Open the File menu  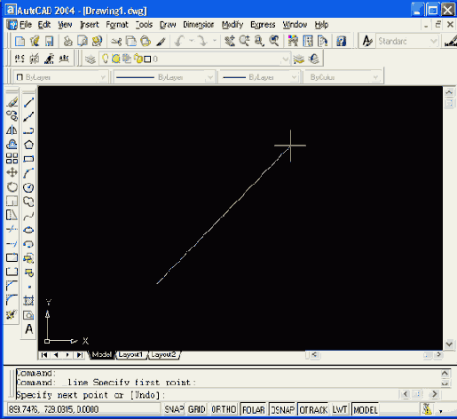click(26, 25)
